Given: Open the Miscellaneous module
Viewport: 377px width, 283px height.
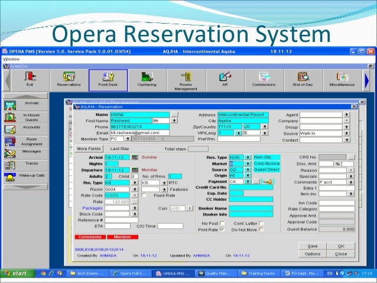Looking at the screenshot, I should pos(342,80).
